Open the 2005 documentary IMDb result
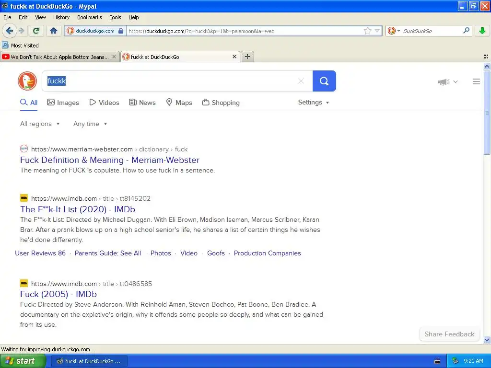This screenshot has width=491, height=368. tap(58, 294)
